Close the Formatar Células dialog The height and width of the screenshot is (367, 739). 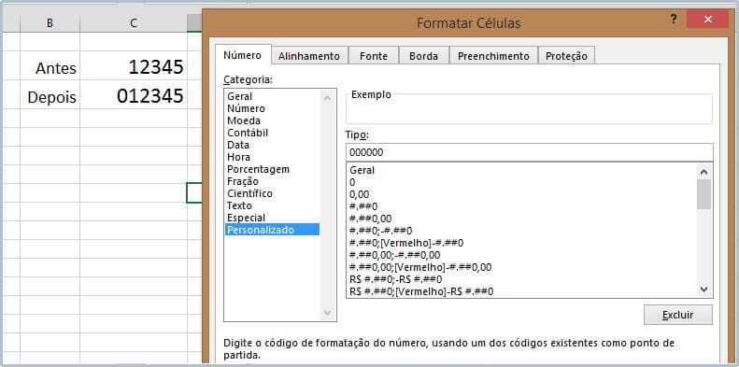coord(708,20)
